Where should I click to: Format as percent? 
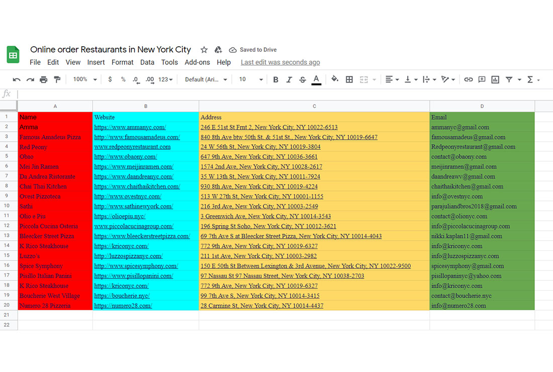click(123, 79)
